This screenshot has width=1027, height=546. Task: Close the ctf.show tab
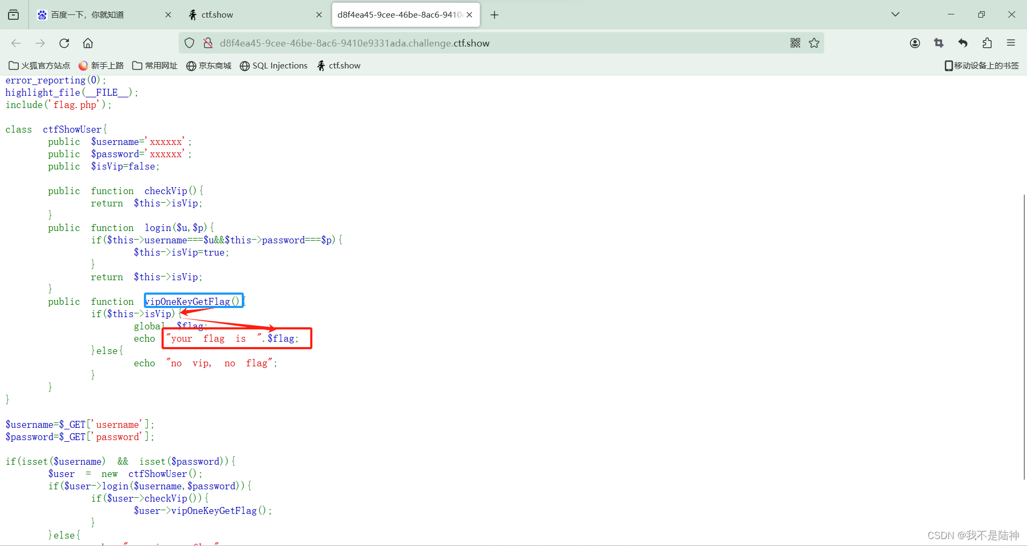pyautogui.click(x=319, y=14)
